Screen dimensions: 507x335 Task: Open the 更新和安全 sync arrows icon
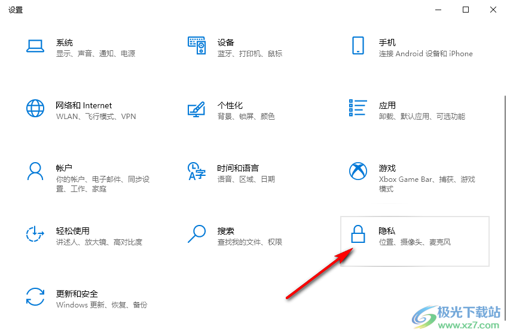(x=35, y=297)
